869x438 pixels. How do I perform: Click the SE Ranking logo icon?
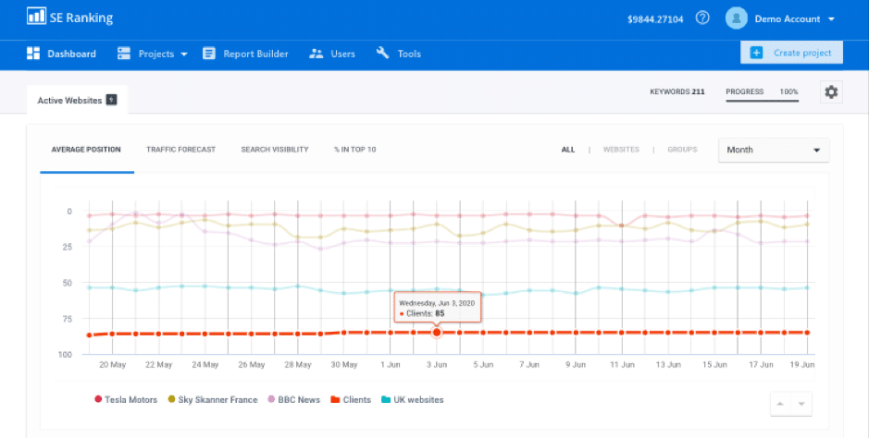point(36,17)
